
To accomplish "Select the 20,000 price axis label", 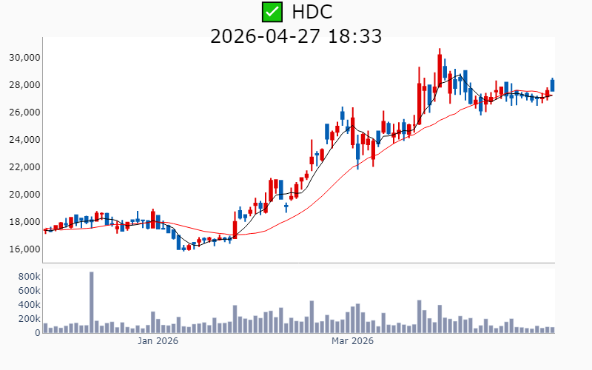I will tap(24, 195).
